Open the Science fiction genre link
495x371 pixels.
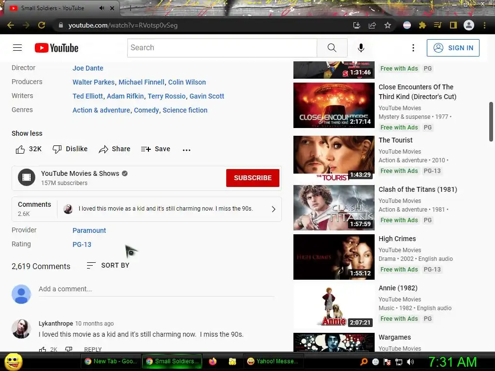185,110
